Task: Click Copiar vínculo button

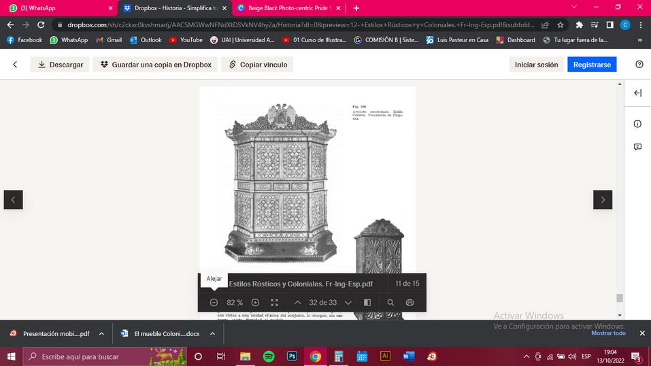Action: [257, 65]
